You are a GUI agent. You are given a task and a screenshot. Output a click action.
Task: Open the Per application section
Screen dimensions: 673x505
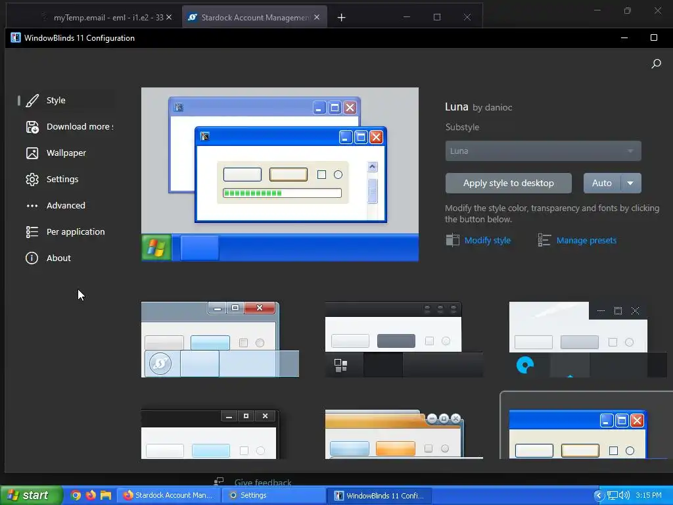pyautogui.click(x=66, y=232)
